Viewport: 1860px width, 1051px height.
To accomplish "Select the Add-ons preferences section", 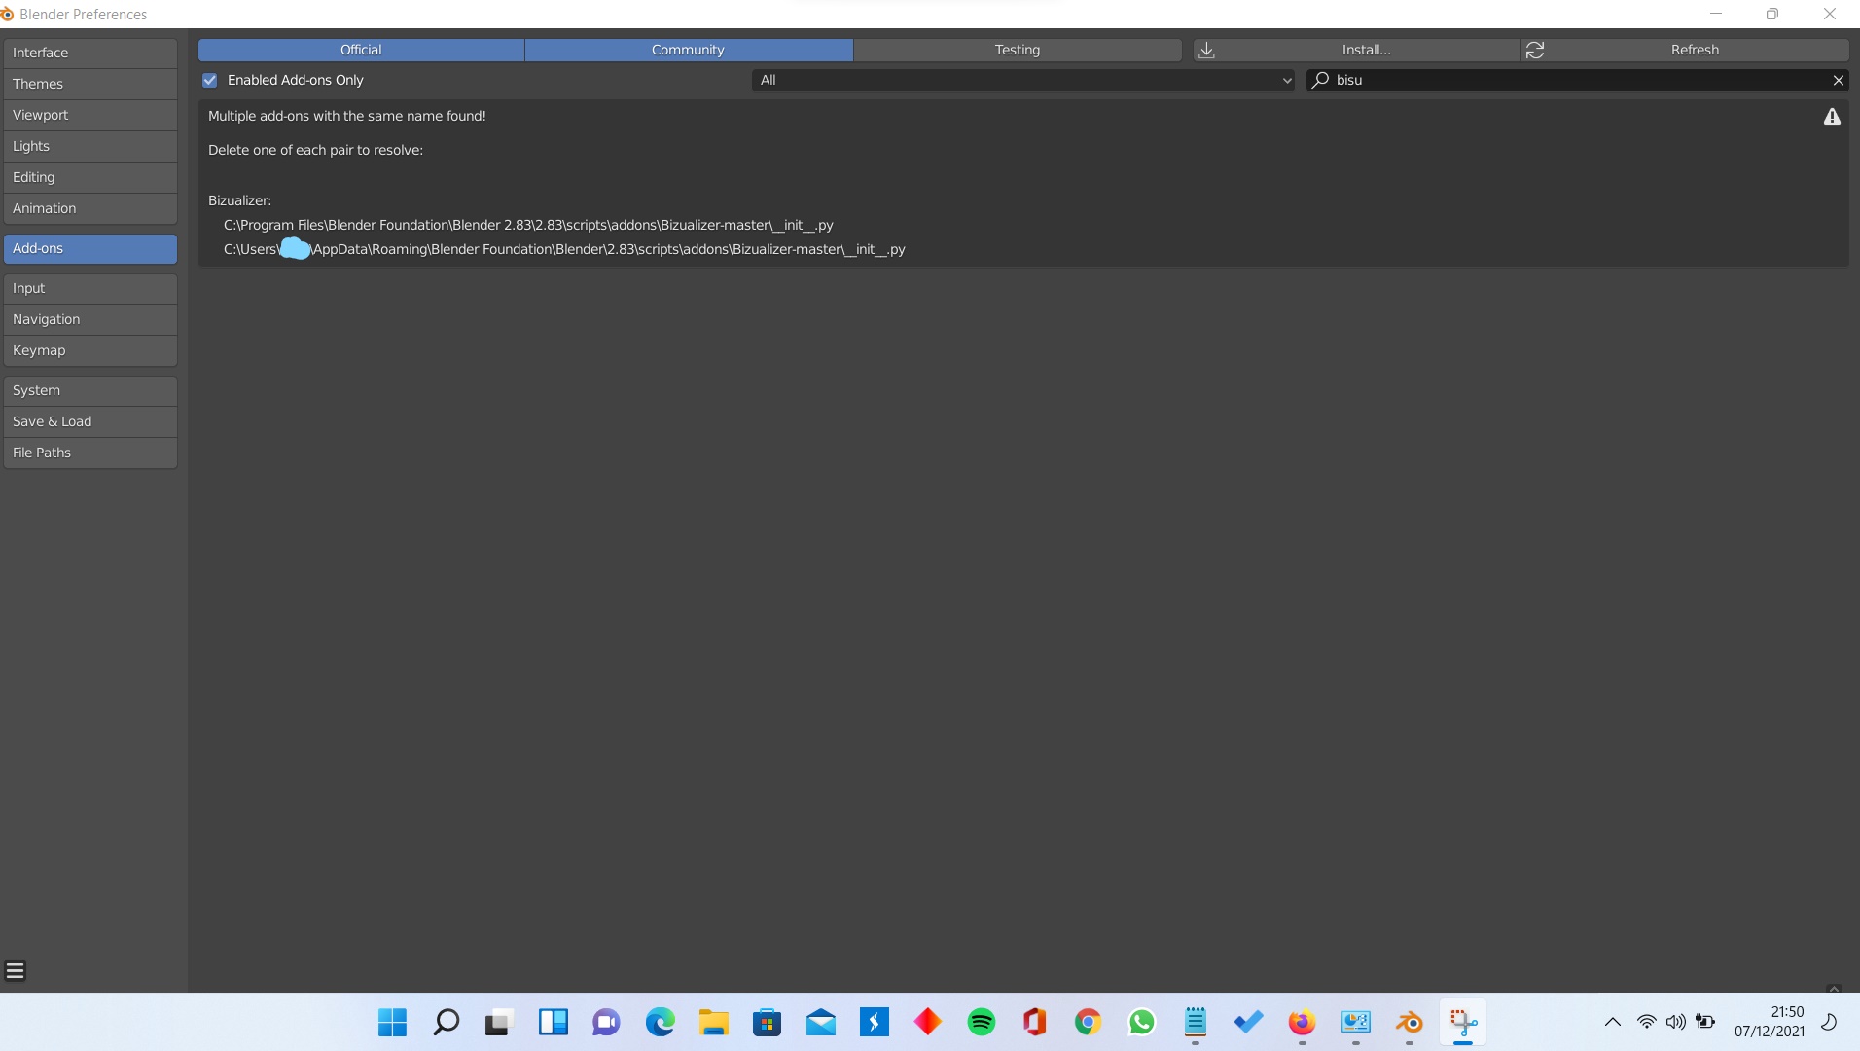I will click(90, 248).
